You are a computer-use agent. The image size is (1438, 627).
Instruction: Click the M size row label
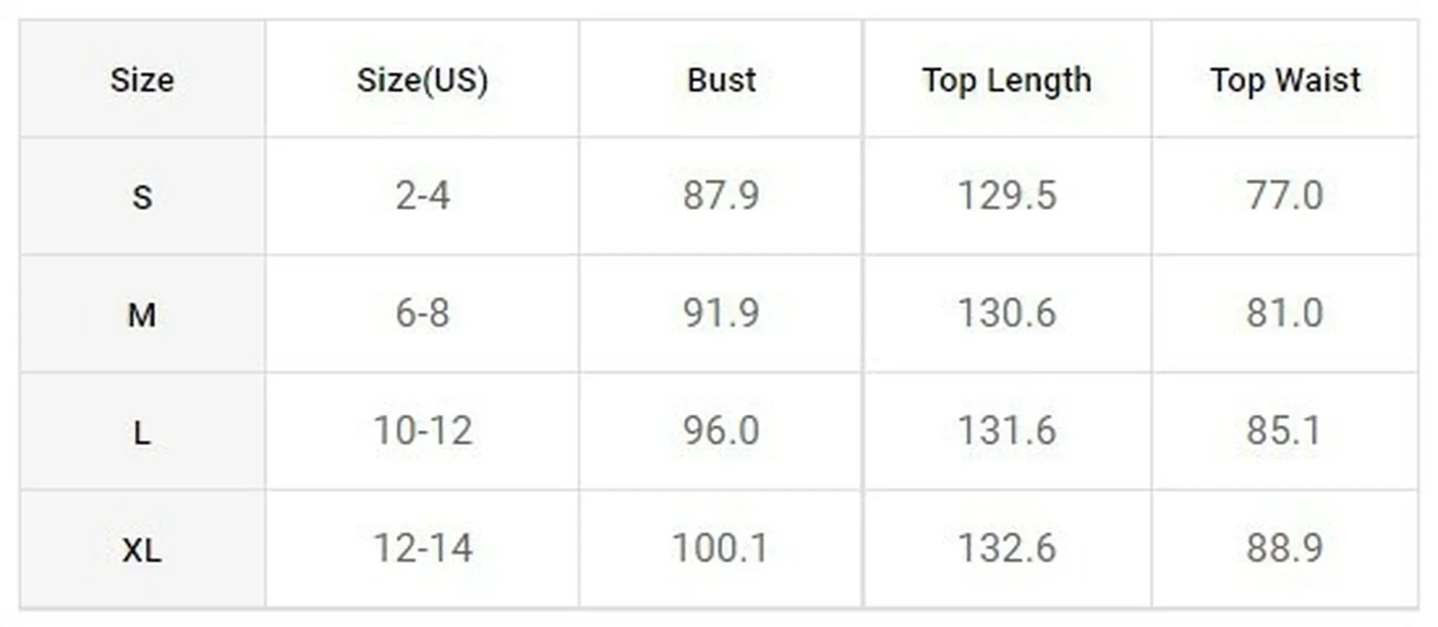pyautogui.click(x=142, y=315)
